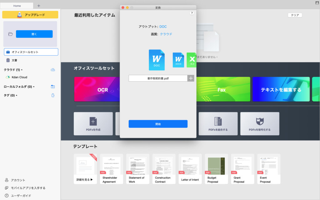
Task: Click the top-right window corner icon
Action: pyautogui.click(x=317, y=2)
